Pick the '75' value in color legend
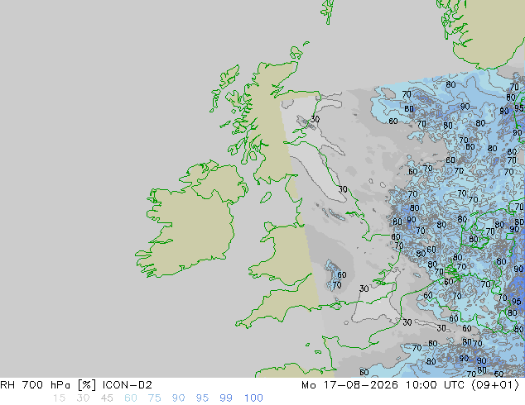This screenshot has height=405, width=525. click(154, 398)
